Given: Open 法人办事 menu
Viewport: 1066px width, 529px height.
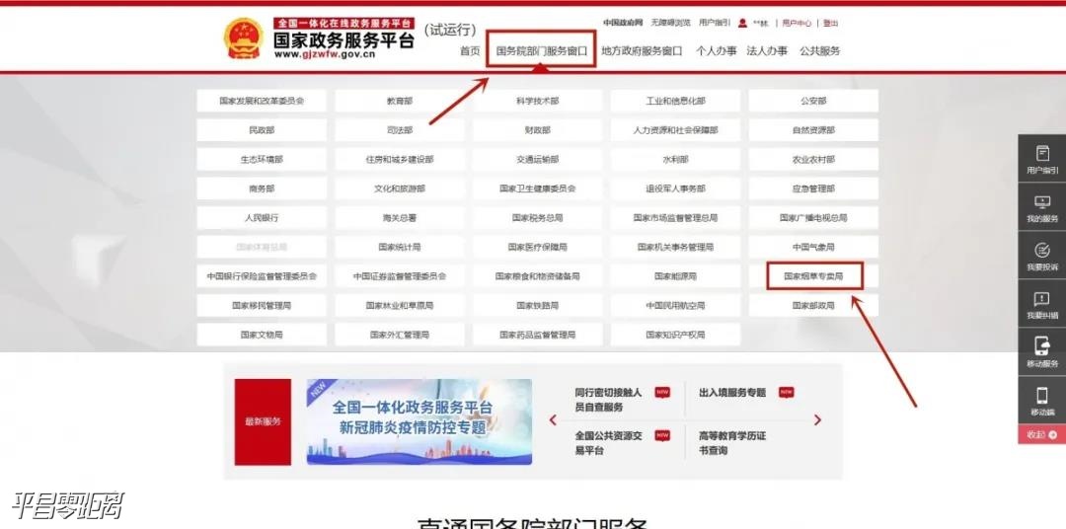Looking at the screenshot, I should pos(767,51).
